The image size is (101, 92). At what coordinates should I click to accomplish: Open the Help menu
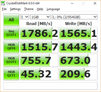(40, 9)
